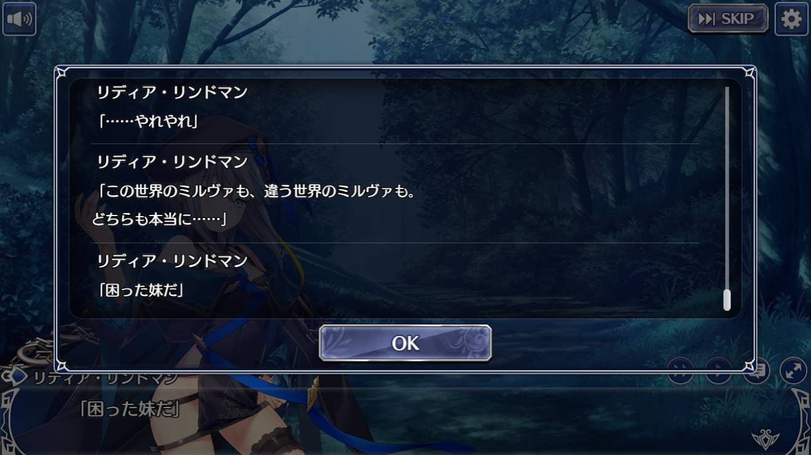This screenshot has width=811, height=455.
Task: Toggle fast-forward with the double-arrow icon
Action: (x=680, y=371)
